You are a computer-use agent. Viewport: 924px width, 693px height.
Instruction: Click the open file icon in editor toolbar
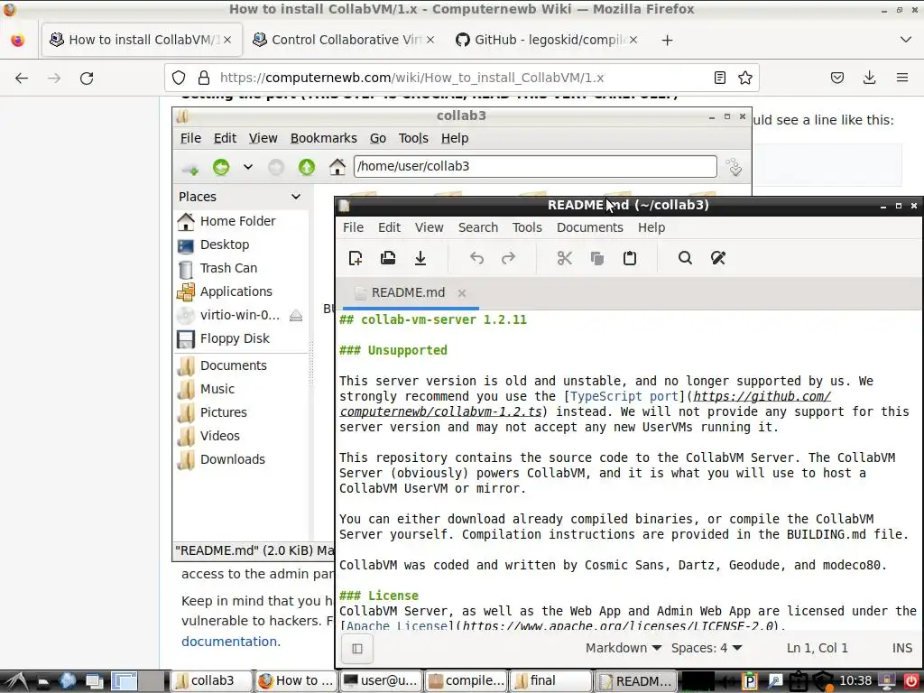pos(388,258)
